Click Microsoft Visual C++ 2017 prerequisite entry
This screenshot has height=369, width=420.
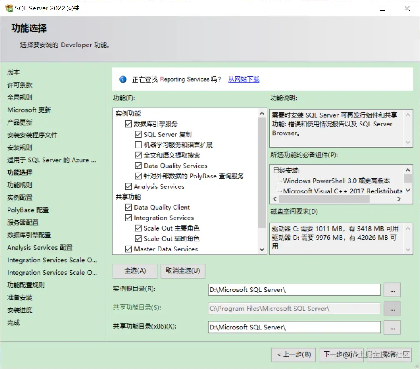click(x=342, y=191)
